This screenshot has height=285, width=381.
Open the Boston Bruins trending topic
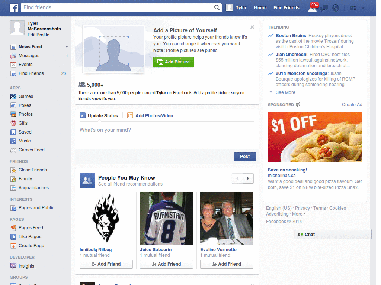tap(291, 36)
